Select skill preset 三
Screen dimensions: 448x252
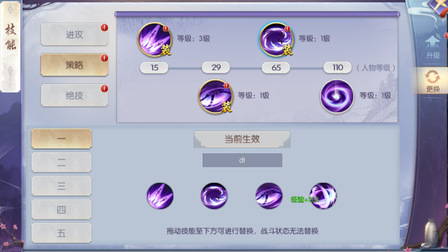tap(62, 186)
